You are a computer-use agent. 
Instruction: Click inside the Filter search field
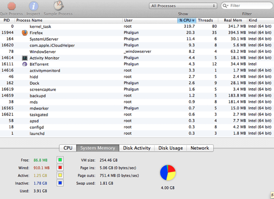click(x=247, y=5)
